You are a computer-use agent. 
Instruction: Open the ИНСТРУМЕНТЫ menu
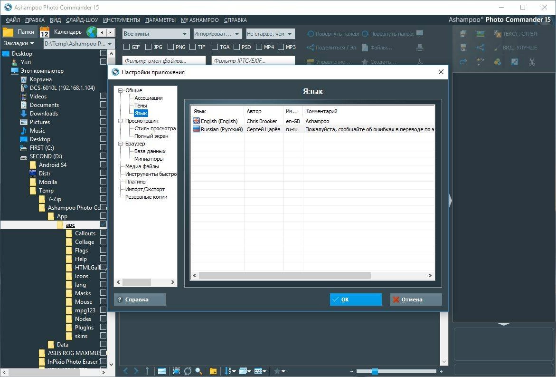pyautogui.click(x=122, y=20)
